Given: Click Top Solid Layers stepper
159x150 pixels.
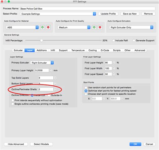Looking at the screenshot, I should [55, 78].
